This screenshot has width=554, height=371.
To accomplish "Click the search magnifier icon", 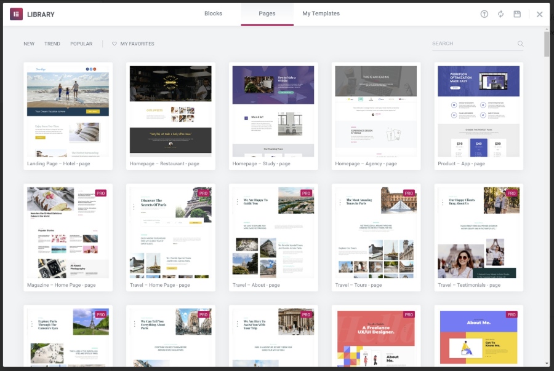I will 520,44.
